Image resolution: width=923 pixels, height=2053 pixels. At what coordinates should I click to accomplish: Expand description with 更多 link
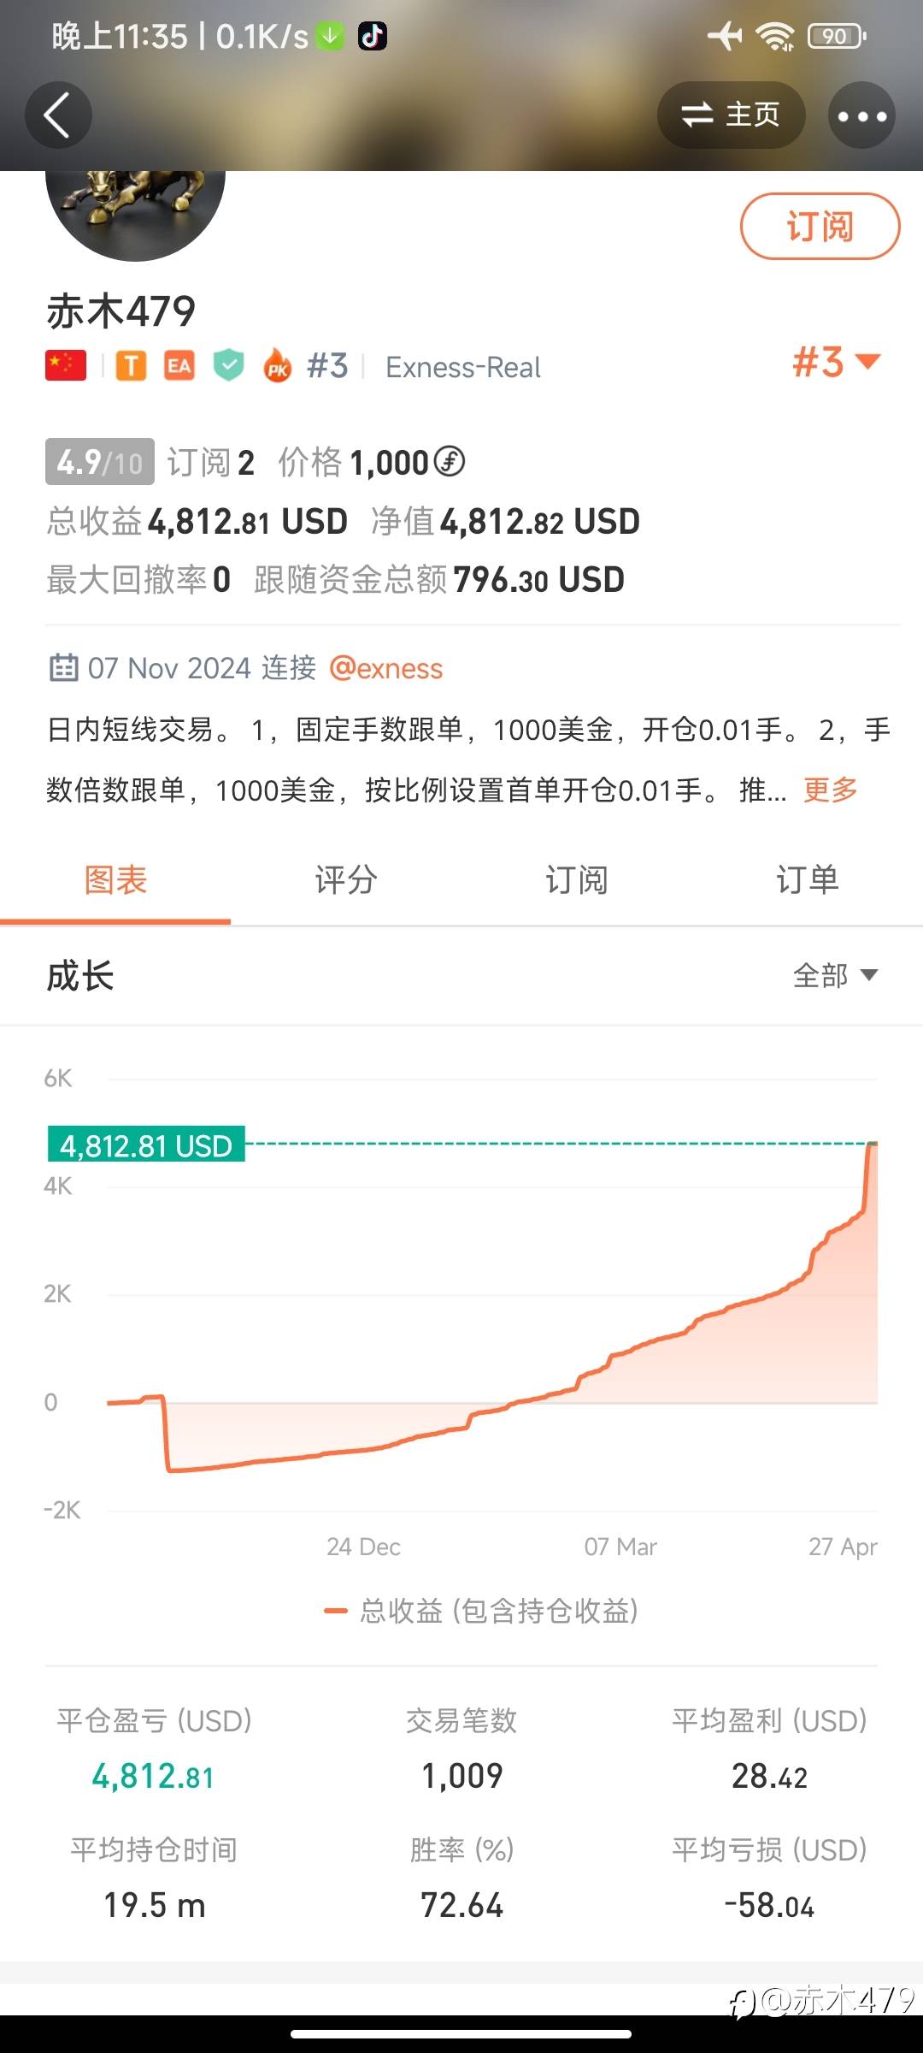[x=830, y=790]
